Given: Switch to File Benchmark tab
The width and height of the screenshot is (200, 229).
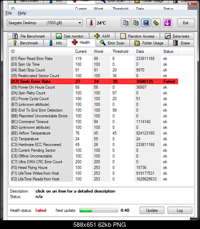Looking at the screenshot, I should [29, 36].
